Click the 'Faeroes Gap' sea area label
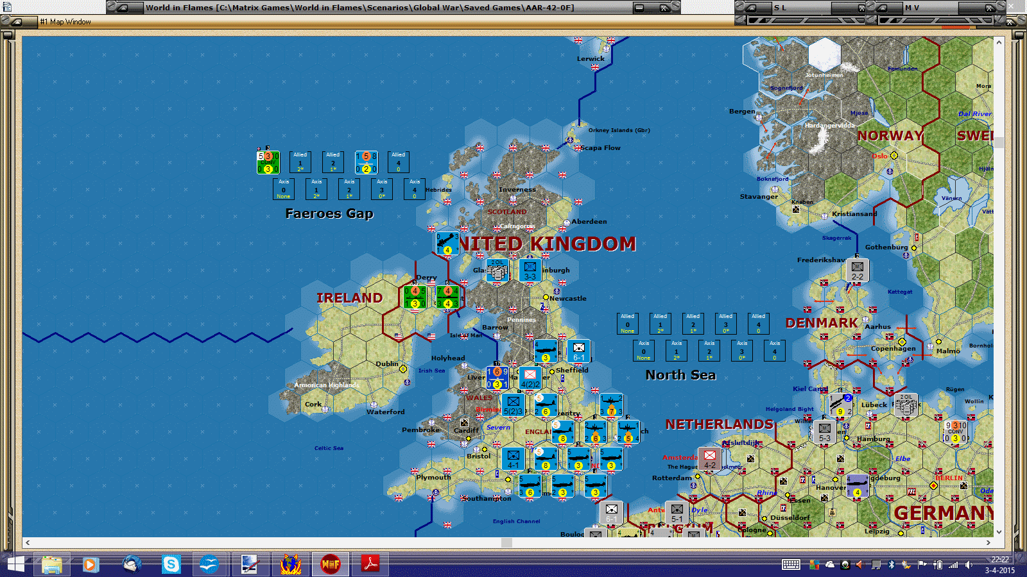Image resolution: width=1027 pixels, height=577 pixels. tap(329, 213)
